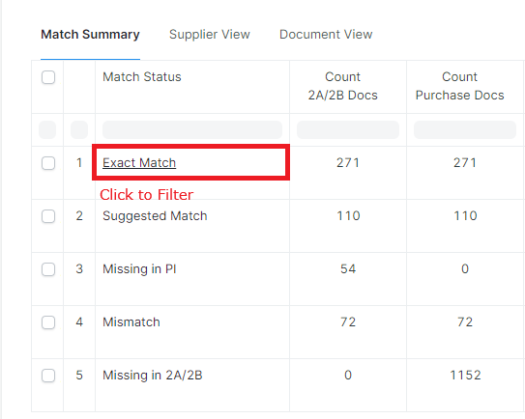Switch to the Document View tab

coord(326,35)
